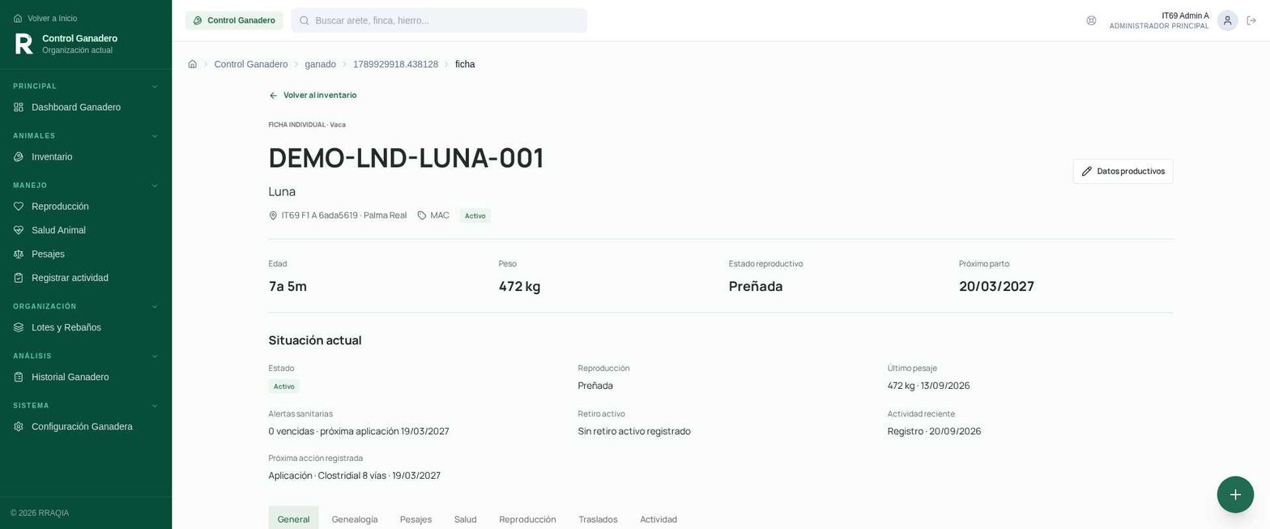Click the Activo badge beside MAC
The height and width of the screenshot is (529, 1270).
tap(475, 216)
